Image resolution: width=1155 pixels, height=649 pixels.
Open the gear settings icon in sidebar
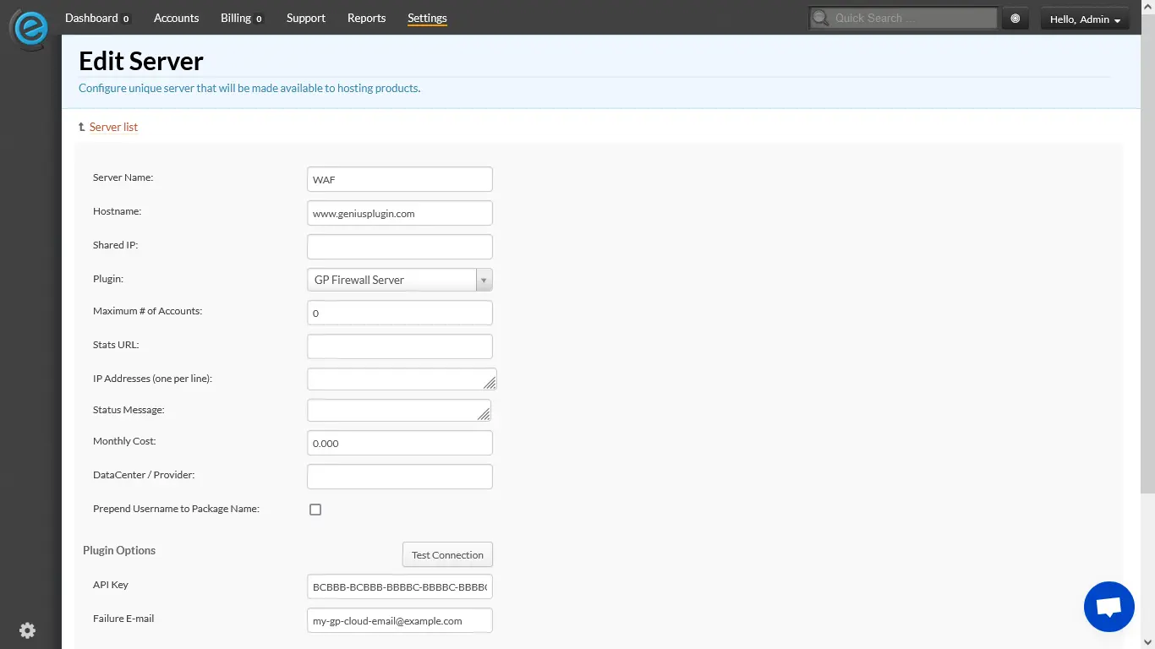27,630
